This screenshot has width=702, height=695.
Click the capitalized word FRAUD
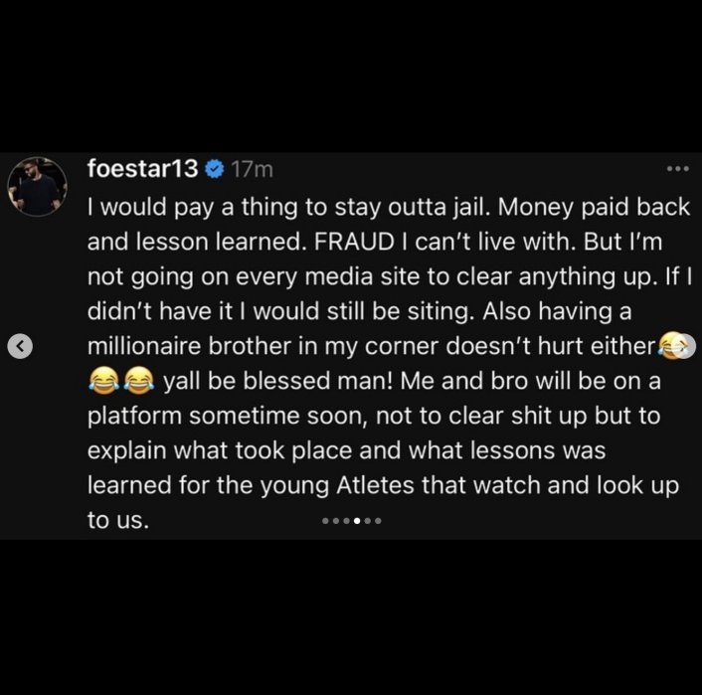[354, 242]
